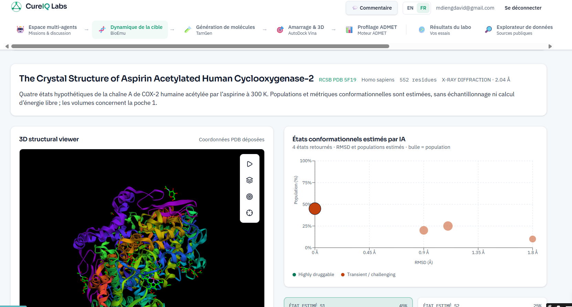Open Résultats du labo
Viewport: 572px width, 307px height.
(x=444, y=30)
